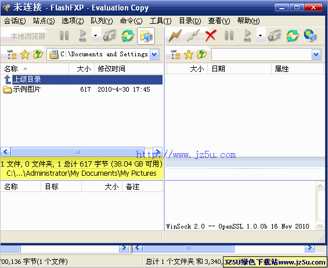This screenshot has height=268, width=328.
Task: Expand the remote path dropdown
Action: [316, 55]
